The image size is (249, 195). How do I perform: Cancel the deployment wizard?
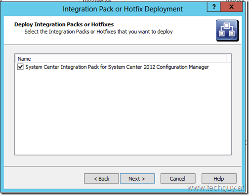[178, 178]
